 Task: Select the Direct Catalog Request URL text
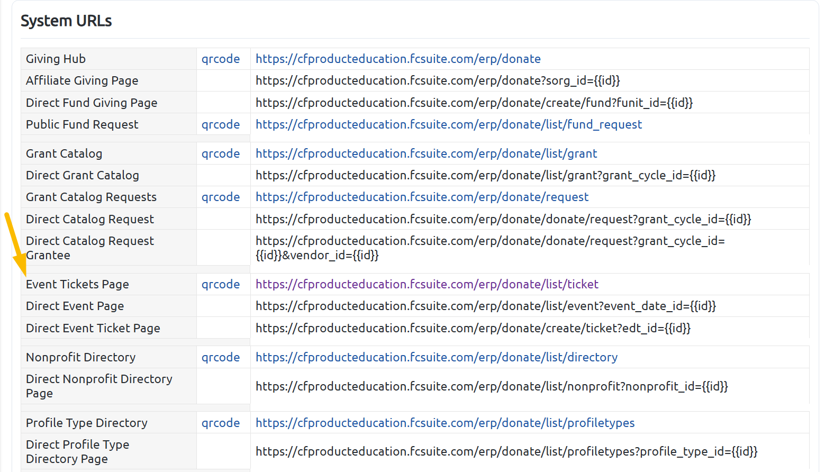[x=503, y=219]
